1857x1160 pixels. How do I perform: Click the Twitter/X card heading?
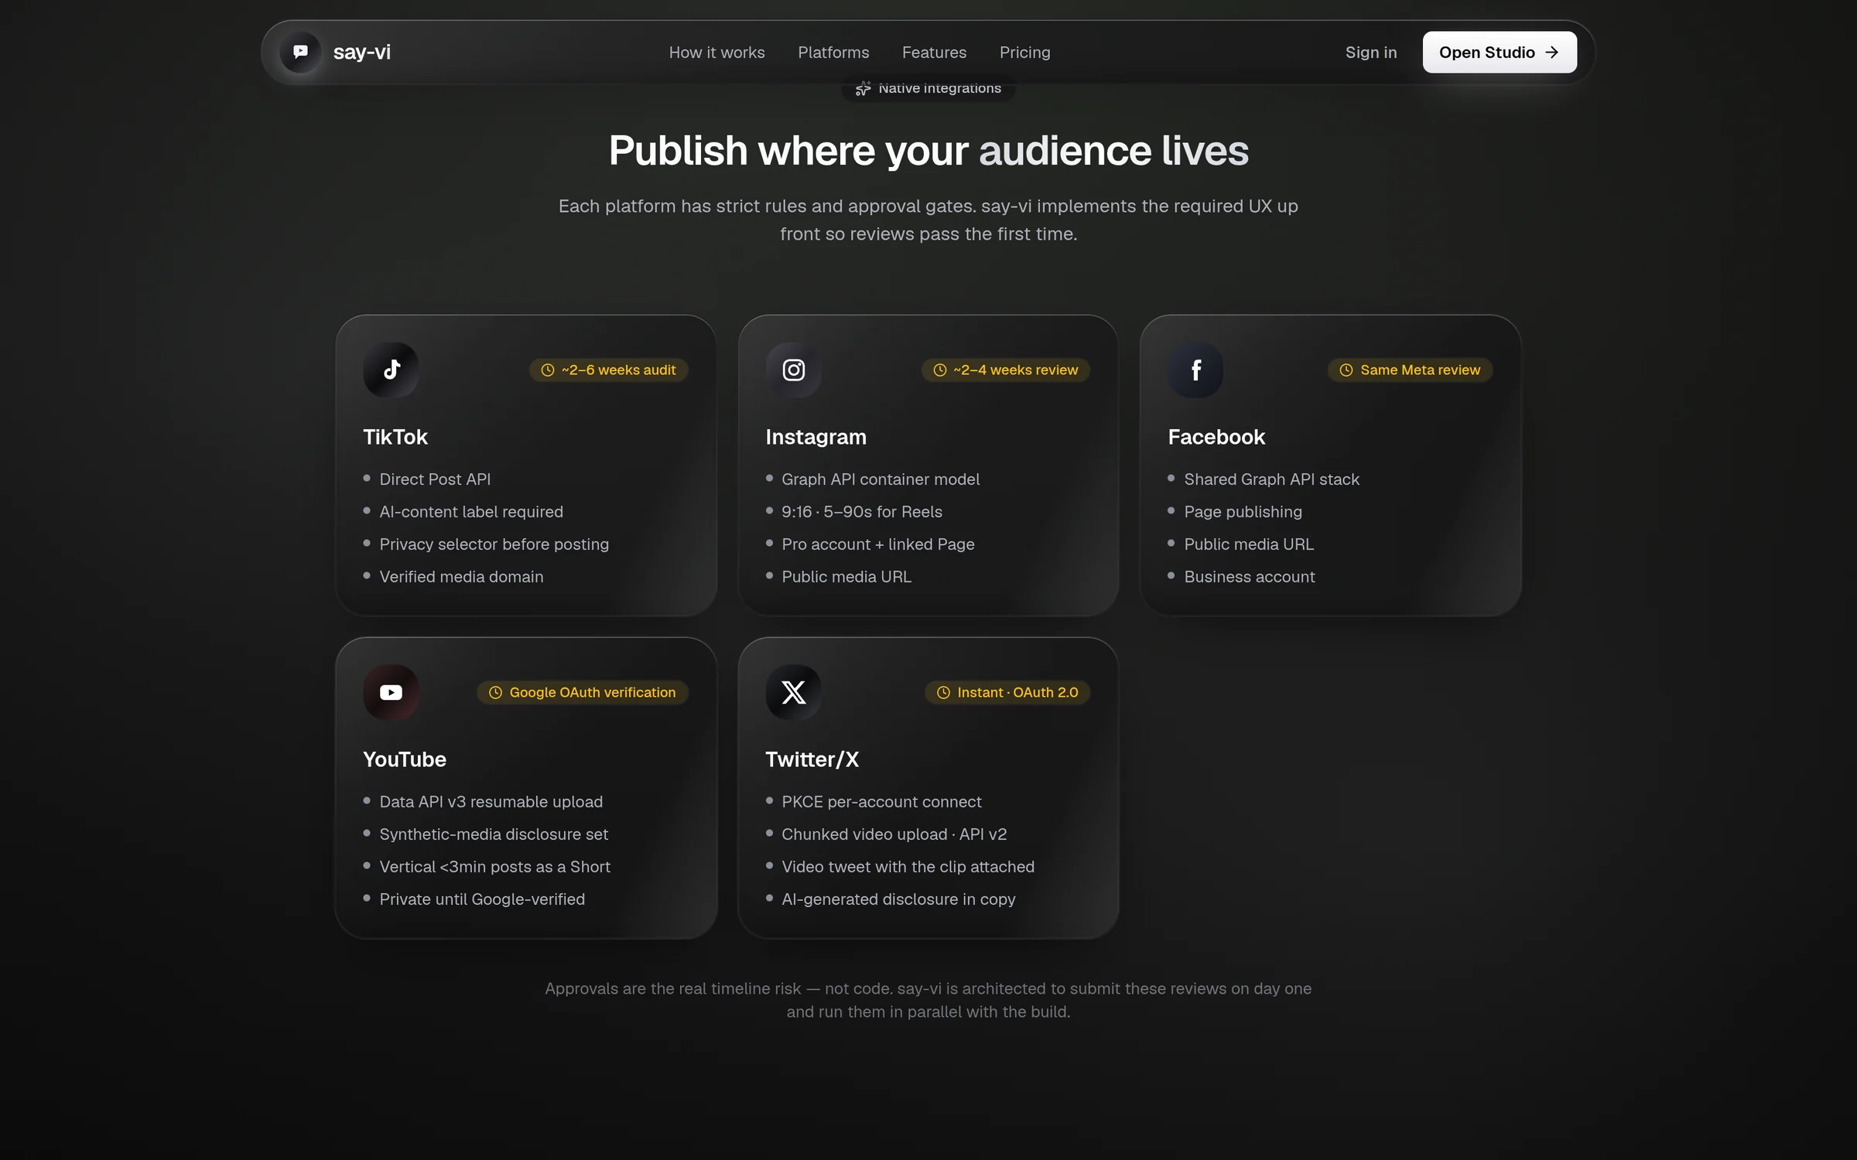812,759
